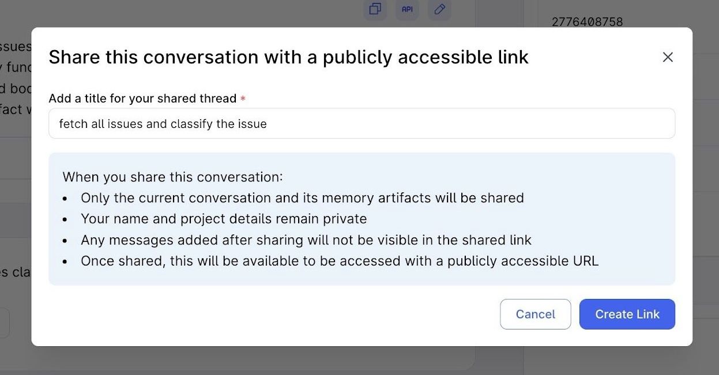Screen dimensions: 719x375
Task: Click the copy icon above the dialog
Action: tap(375, 9)
